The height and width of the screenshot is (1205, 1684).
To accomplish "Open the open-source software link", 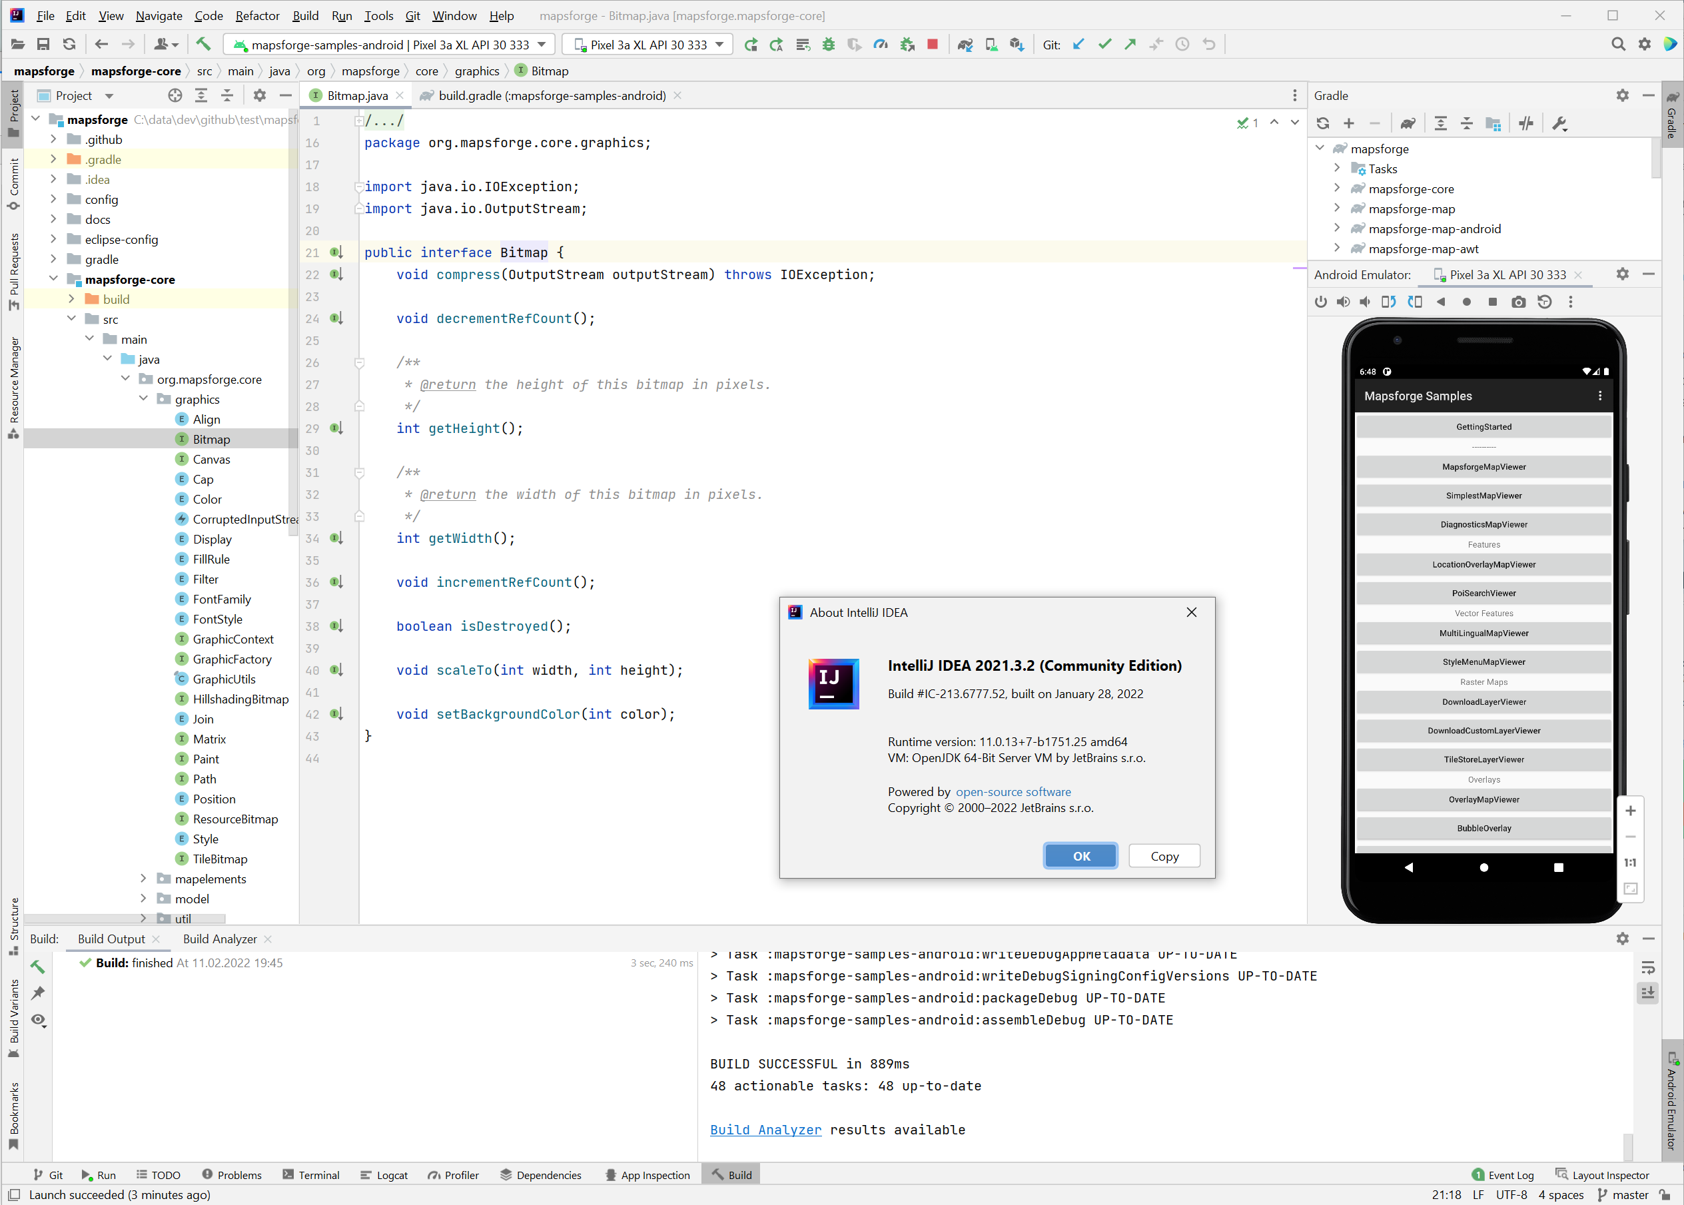I will [1013, 792].
